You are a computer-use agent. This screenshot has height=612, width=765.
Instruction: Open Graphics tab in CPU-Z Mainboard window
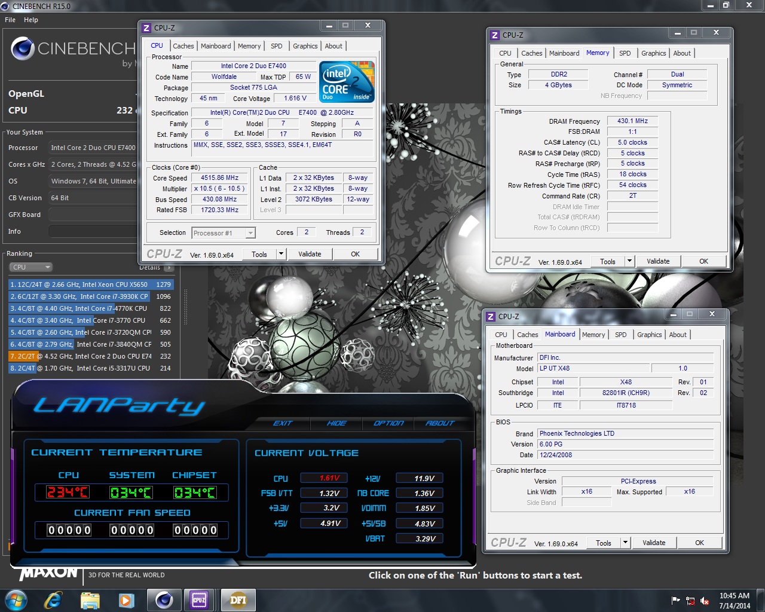tap(649, 335)
